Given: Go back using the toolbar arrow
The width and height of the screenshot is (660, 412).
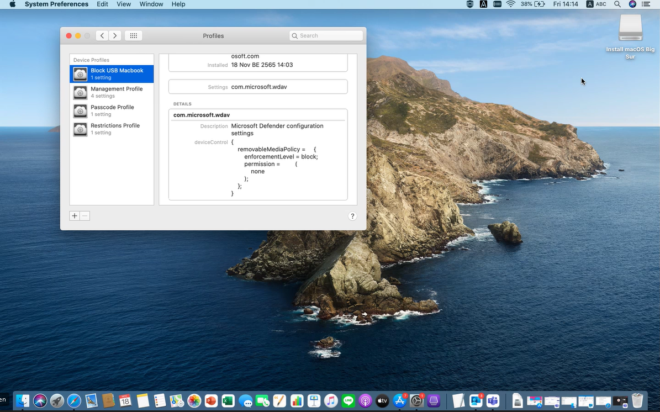Looking at the screenshot, I should pos(102,36).
